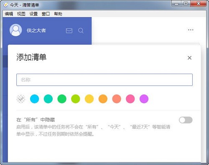Select the no-color checkered swatch
The image size is (209, 165).
[21, 99]
